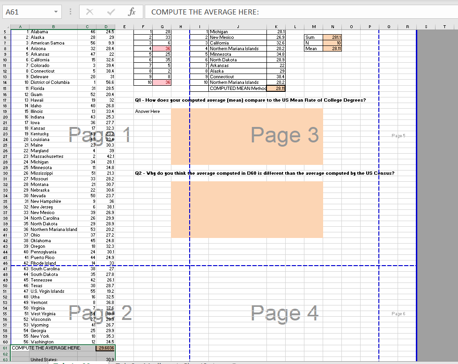Select column G header
The image size is (458, 364).
162,27
